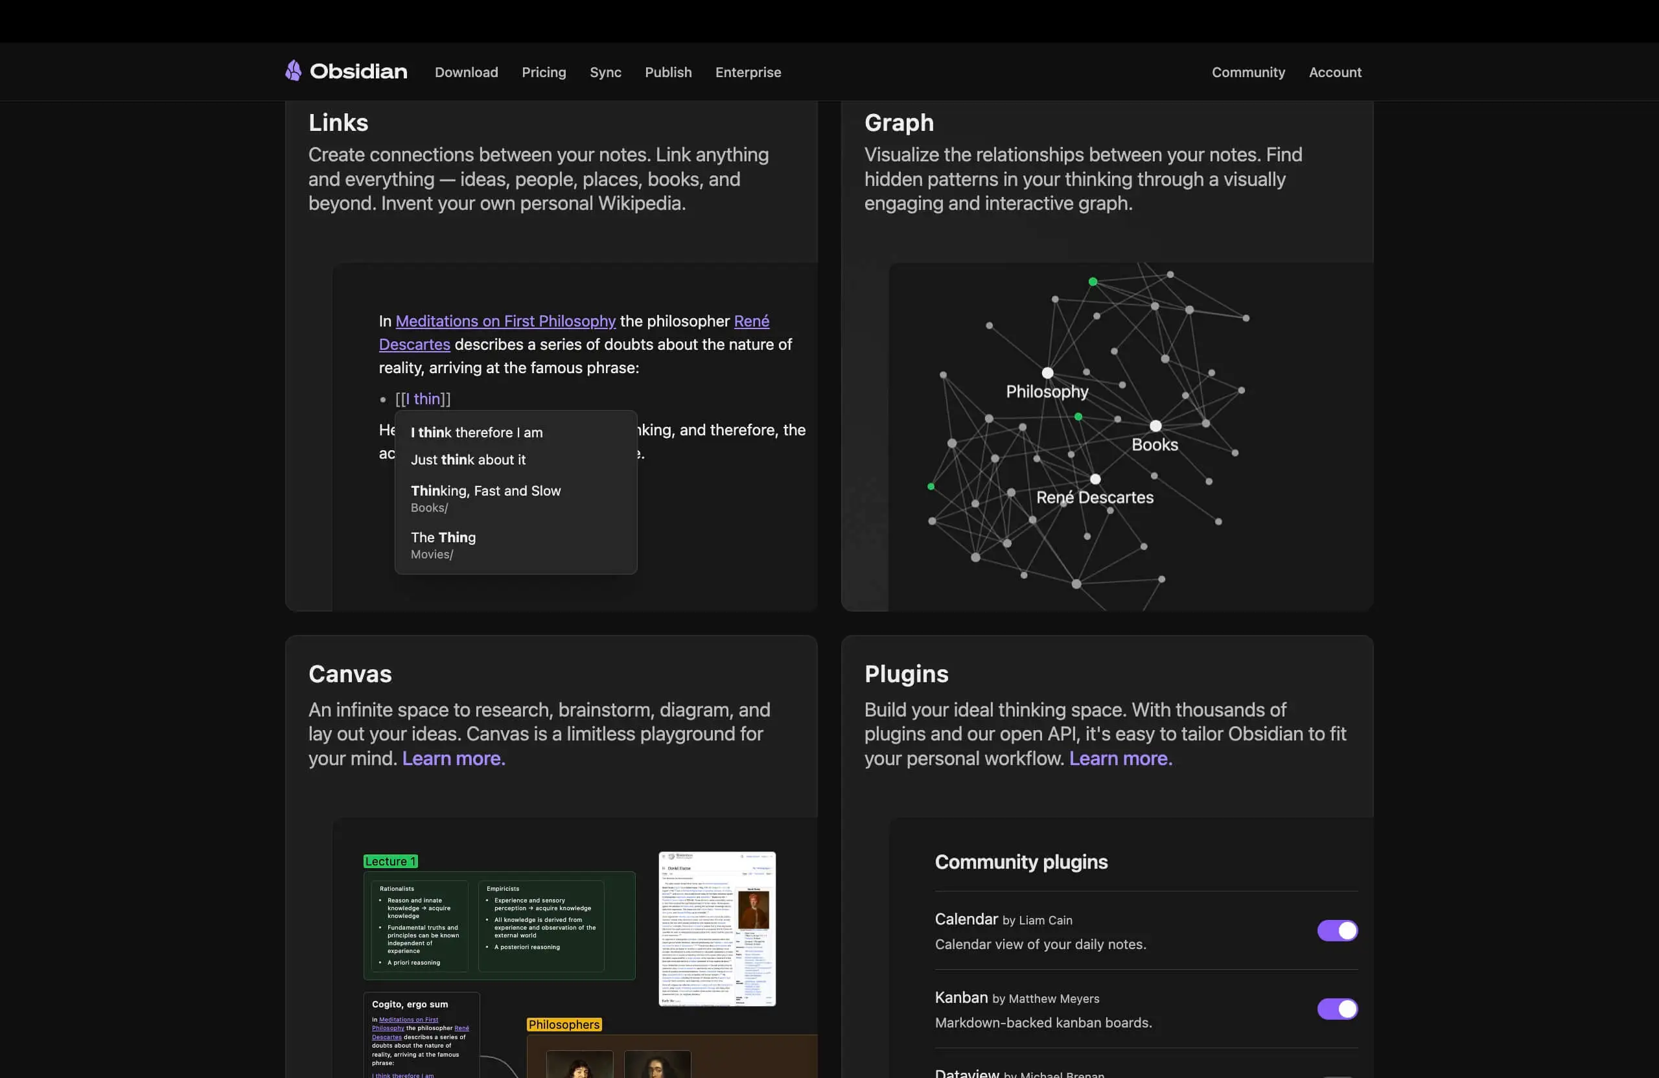Screen dimensions: 1659x1078
Task: Click the [[I thin]] link input text
Action: click(x=423, y=399)
